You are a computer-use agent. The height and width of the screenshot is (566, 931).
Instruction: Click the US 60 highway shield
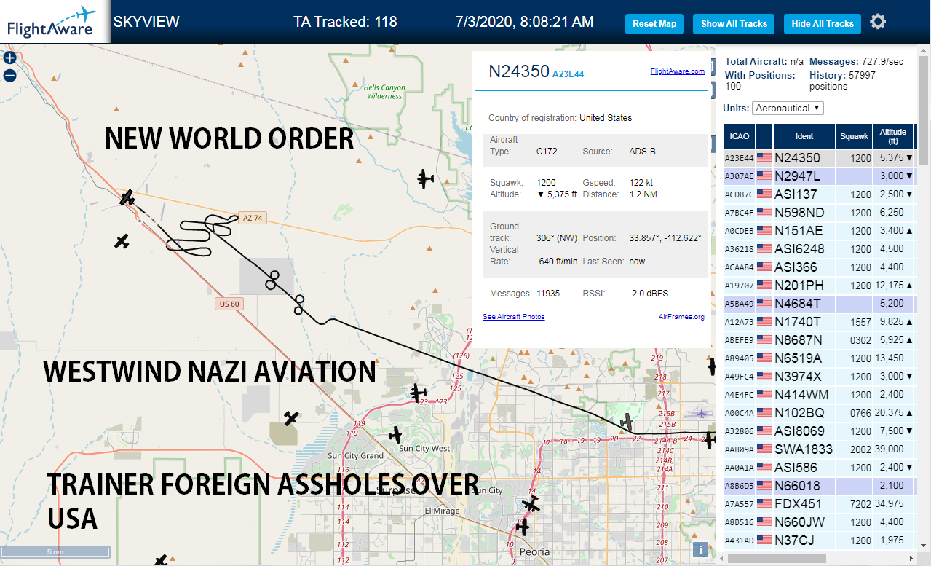pos(228,304)
